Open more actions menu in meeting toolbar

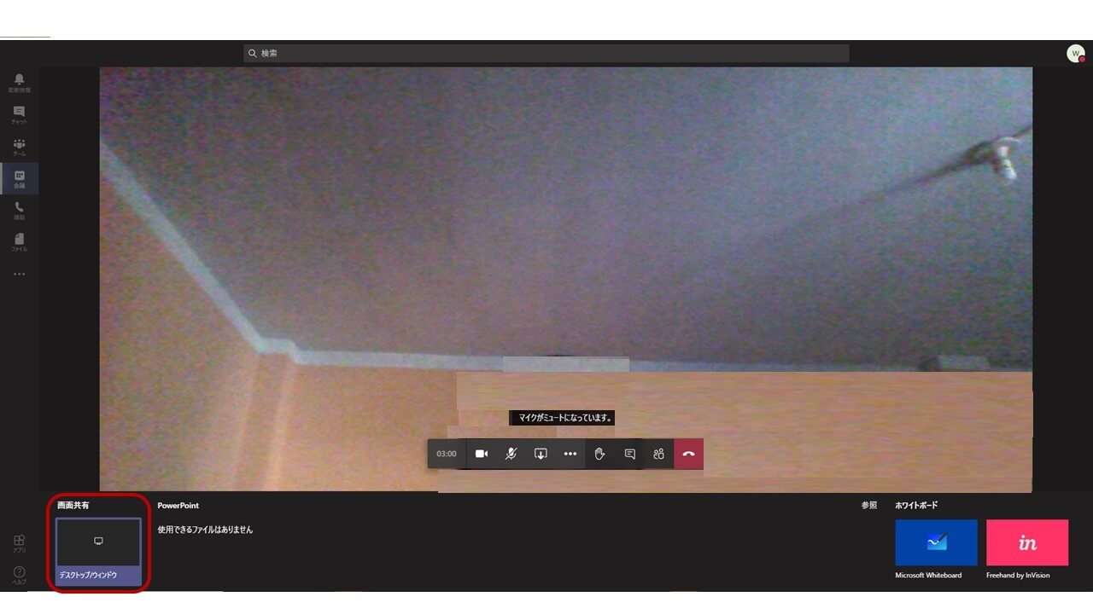point(570,454)
